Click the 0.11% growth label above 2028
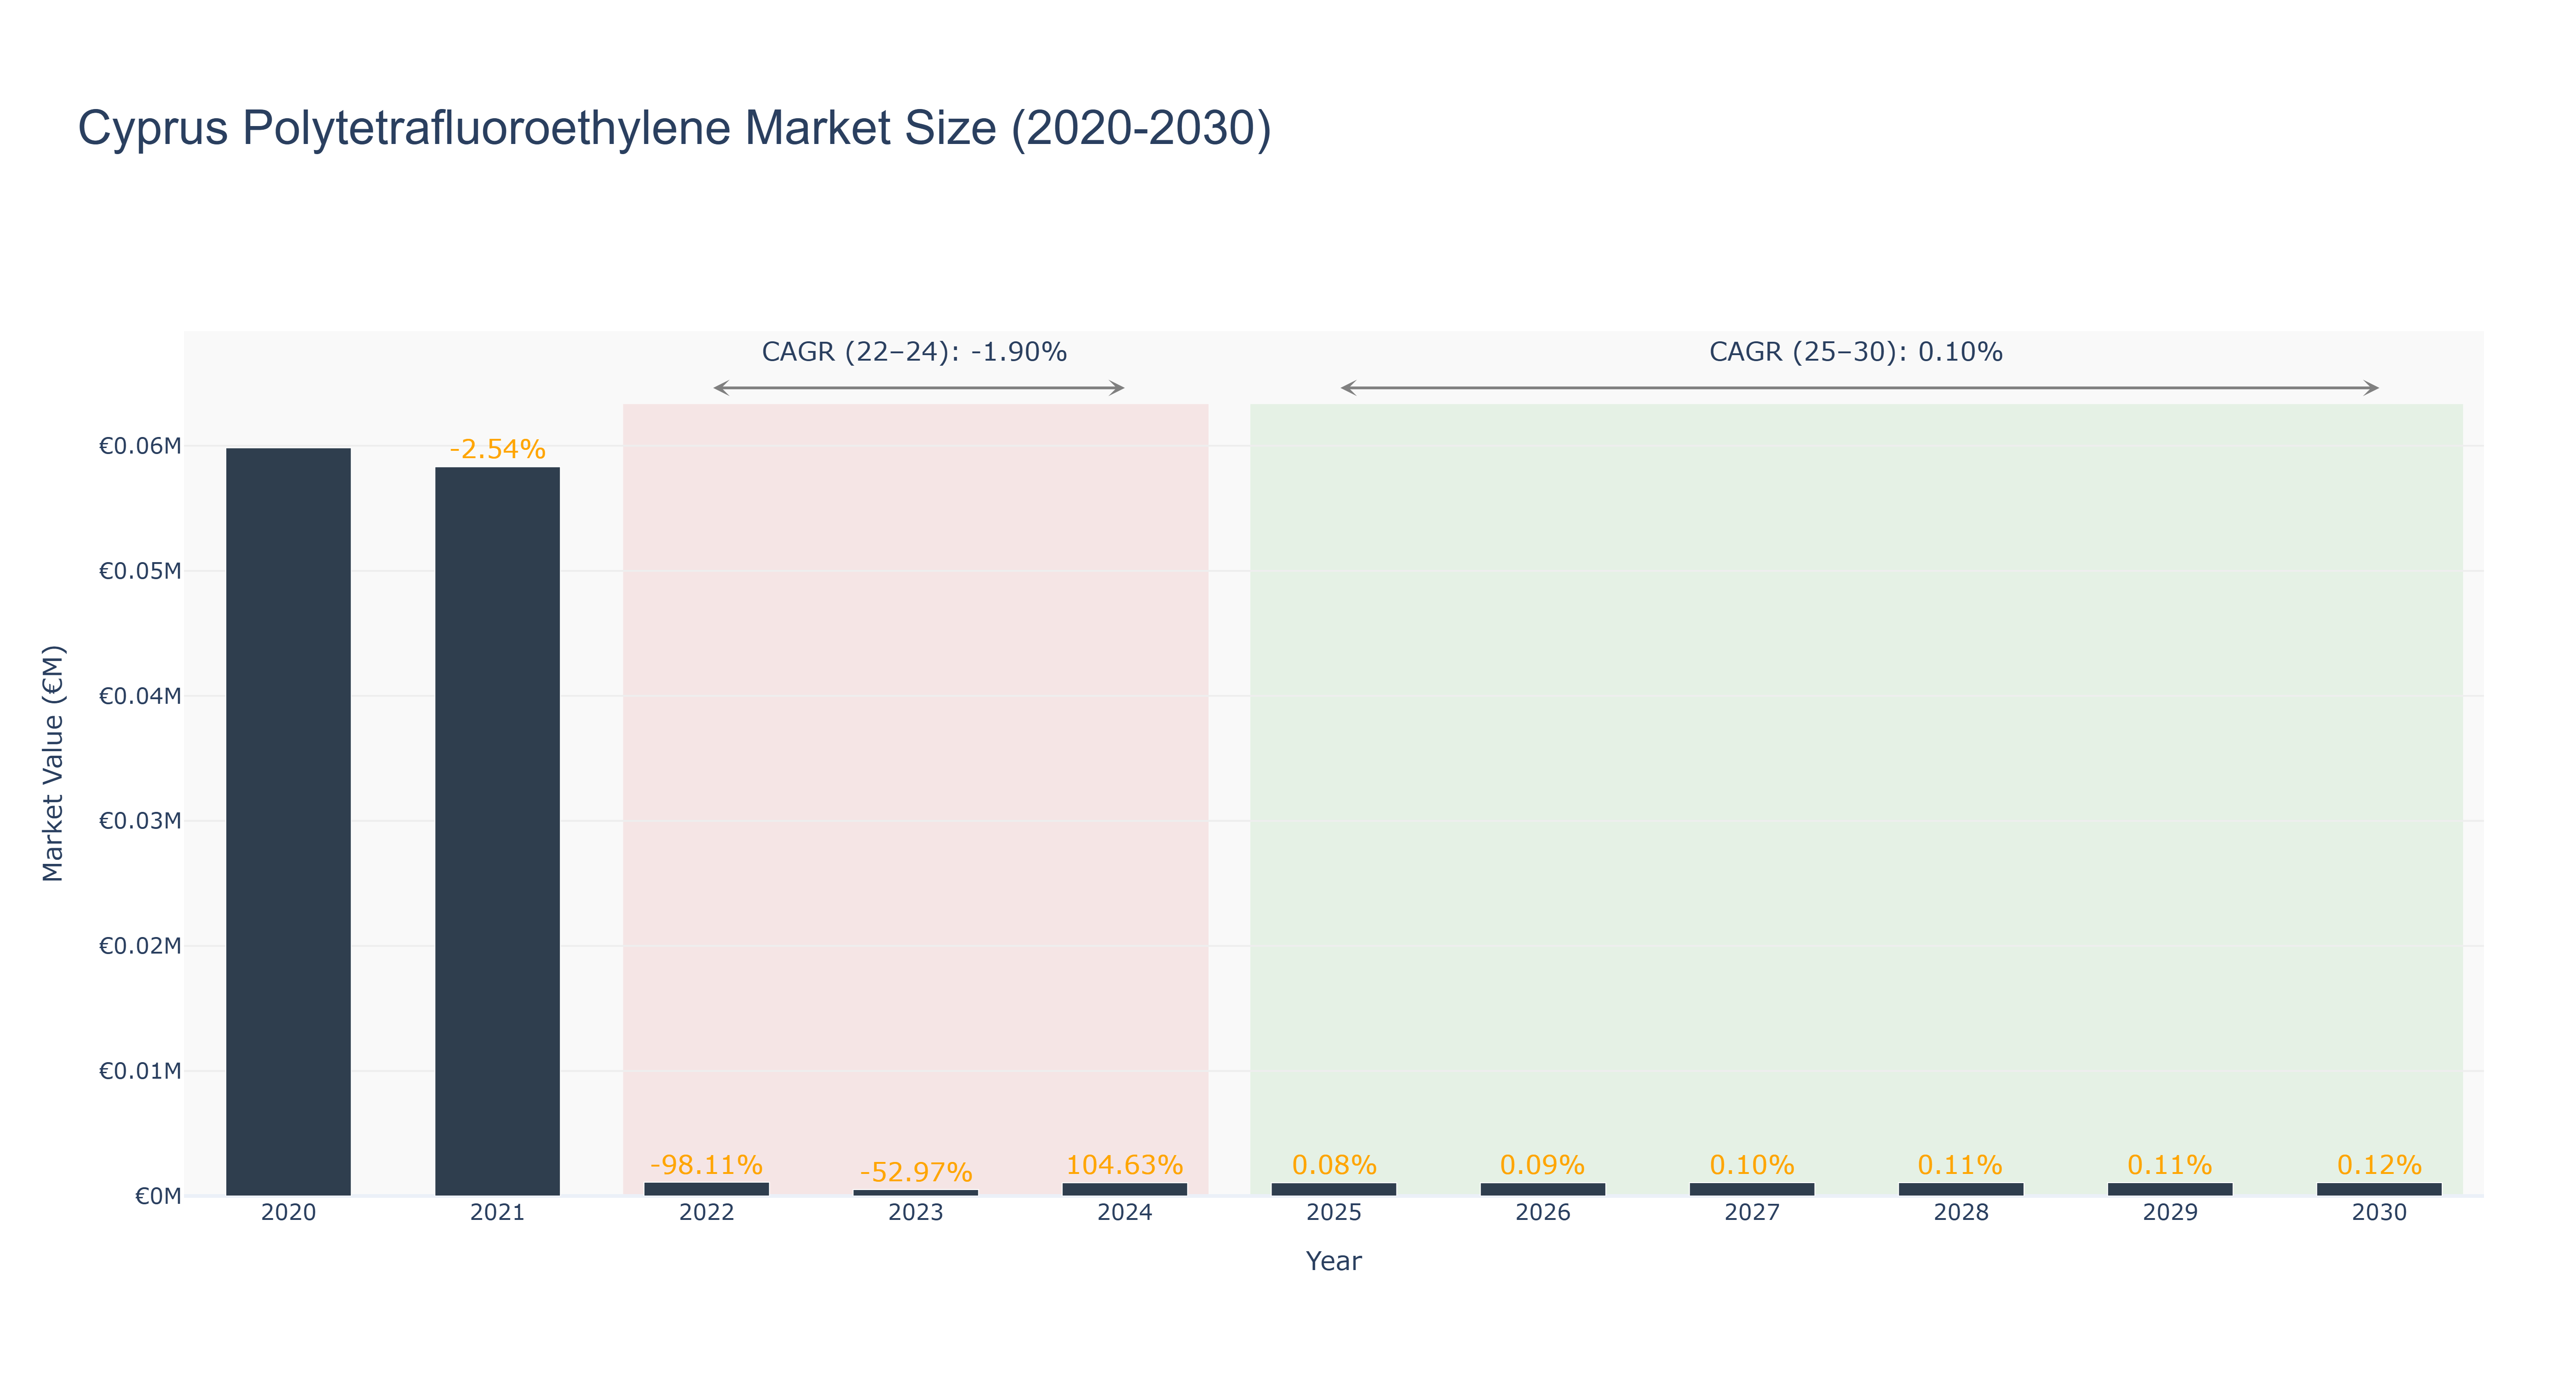This screenshot has width=2576, height=1380. pos(1961,1165)
